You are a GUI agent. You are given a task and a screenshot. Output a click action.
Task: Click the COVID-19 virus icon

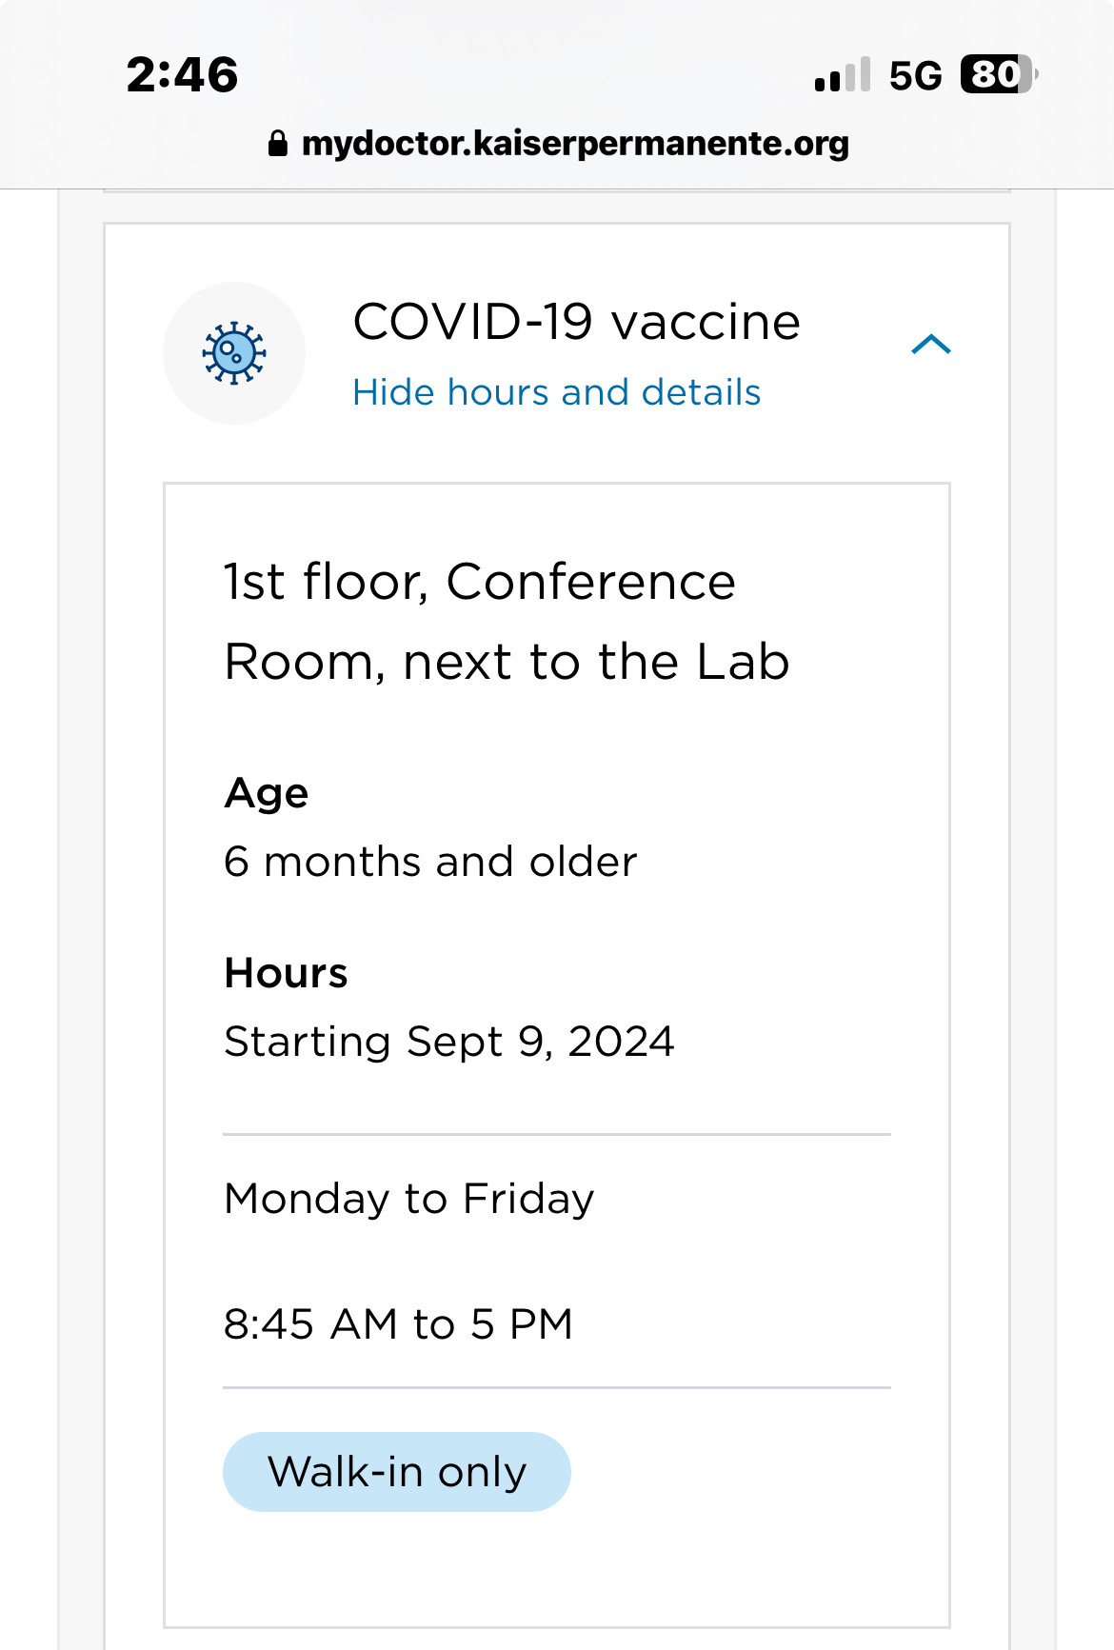pos(234,353)
